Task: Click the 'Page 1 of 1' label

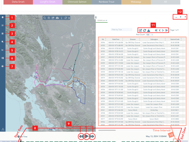Action: pyautogui.click(x=175, y=30)
